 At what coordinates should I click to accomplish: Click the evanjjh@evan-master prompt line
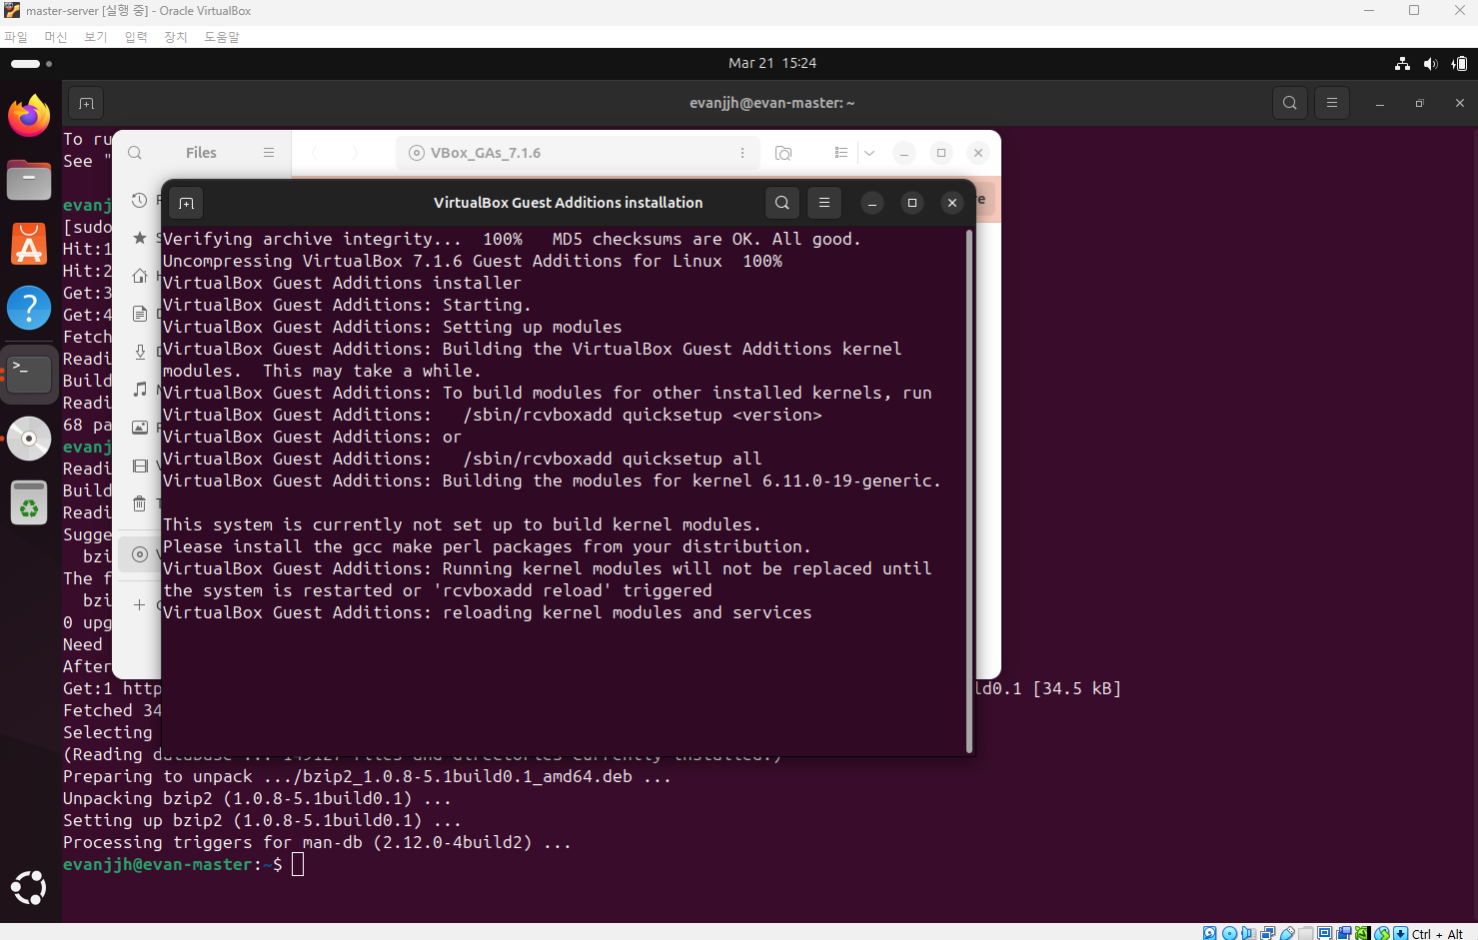pos(183,864)
